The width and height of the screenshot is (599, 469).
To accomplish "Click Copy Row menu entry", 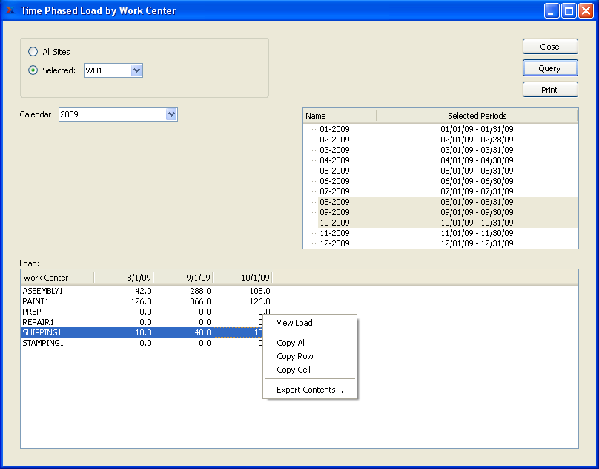I will tap(295, 356).
